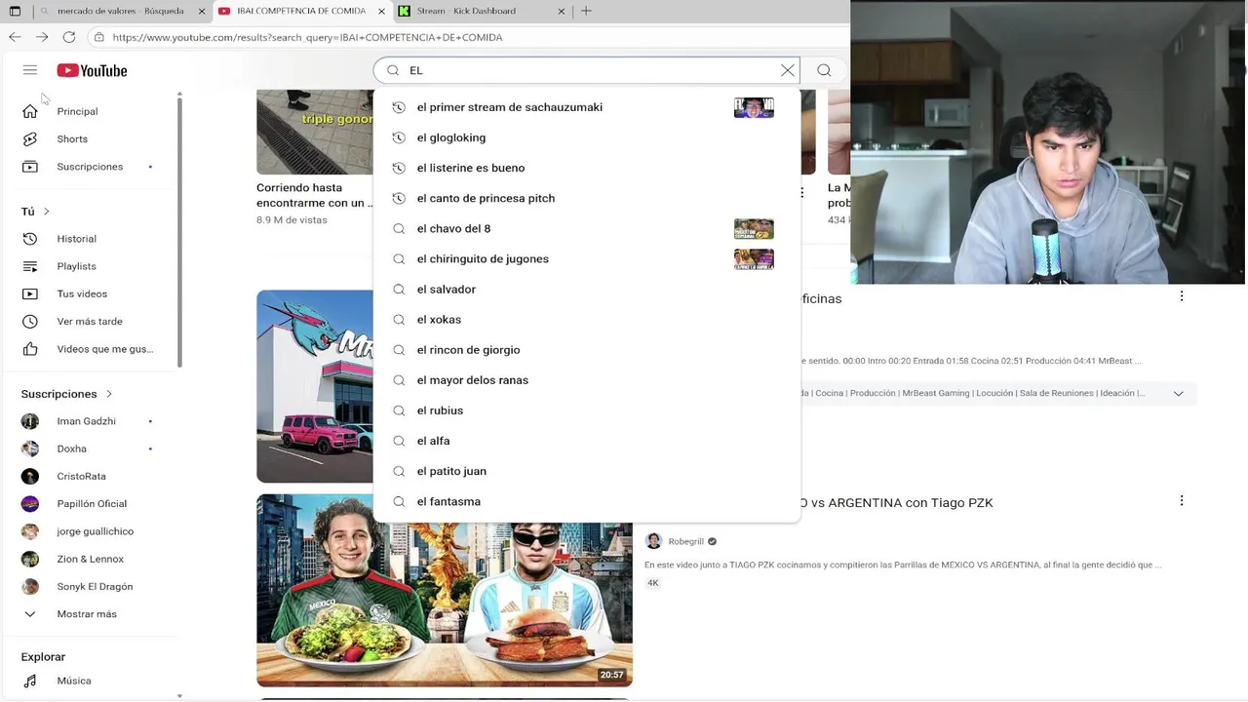Open a new browser tab
1248x702 pixels.
[586, 11]
